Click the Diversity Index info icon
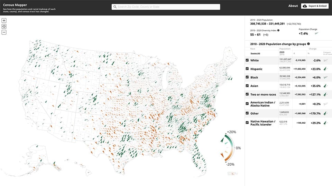This screenshot has height=186, width=332. click(x=278, y=30)
